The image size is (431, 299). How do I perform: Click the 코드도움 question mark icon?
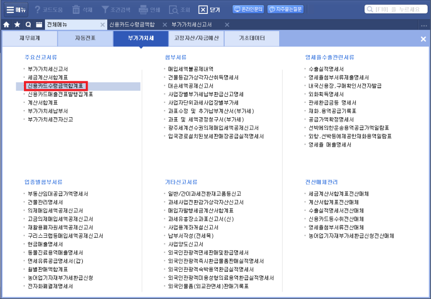(x=38, y=10)
